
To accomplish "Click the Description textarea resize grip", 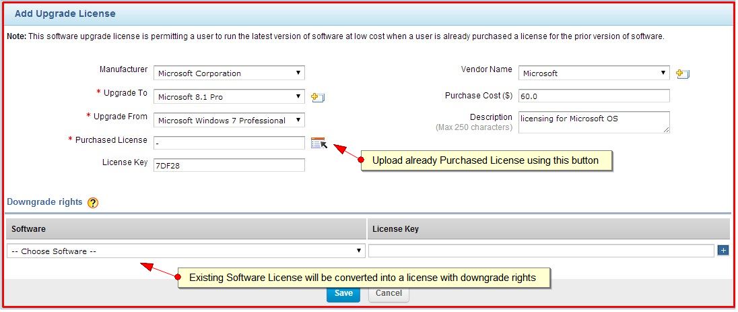I will coord(667,130).
